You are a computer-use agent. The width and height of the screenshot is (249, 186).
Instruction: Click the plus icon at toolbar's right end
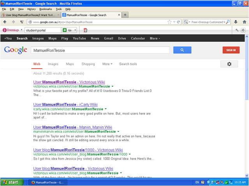pos(243,30)
